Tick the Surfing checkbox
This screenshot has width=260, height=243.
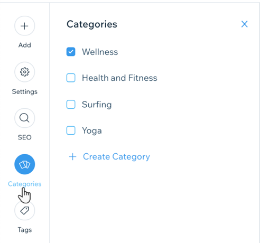click(71, 105)
